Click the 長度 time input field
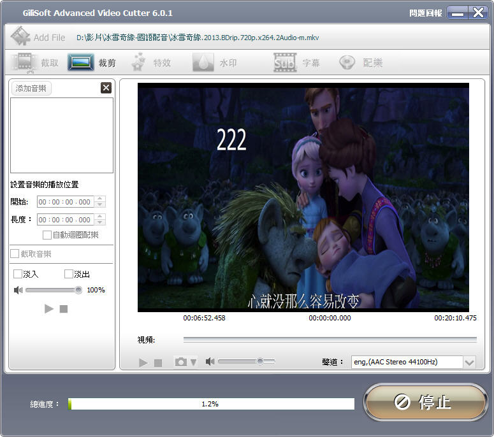 point(66,219)
